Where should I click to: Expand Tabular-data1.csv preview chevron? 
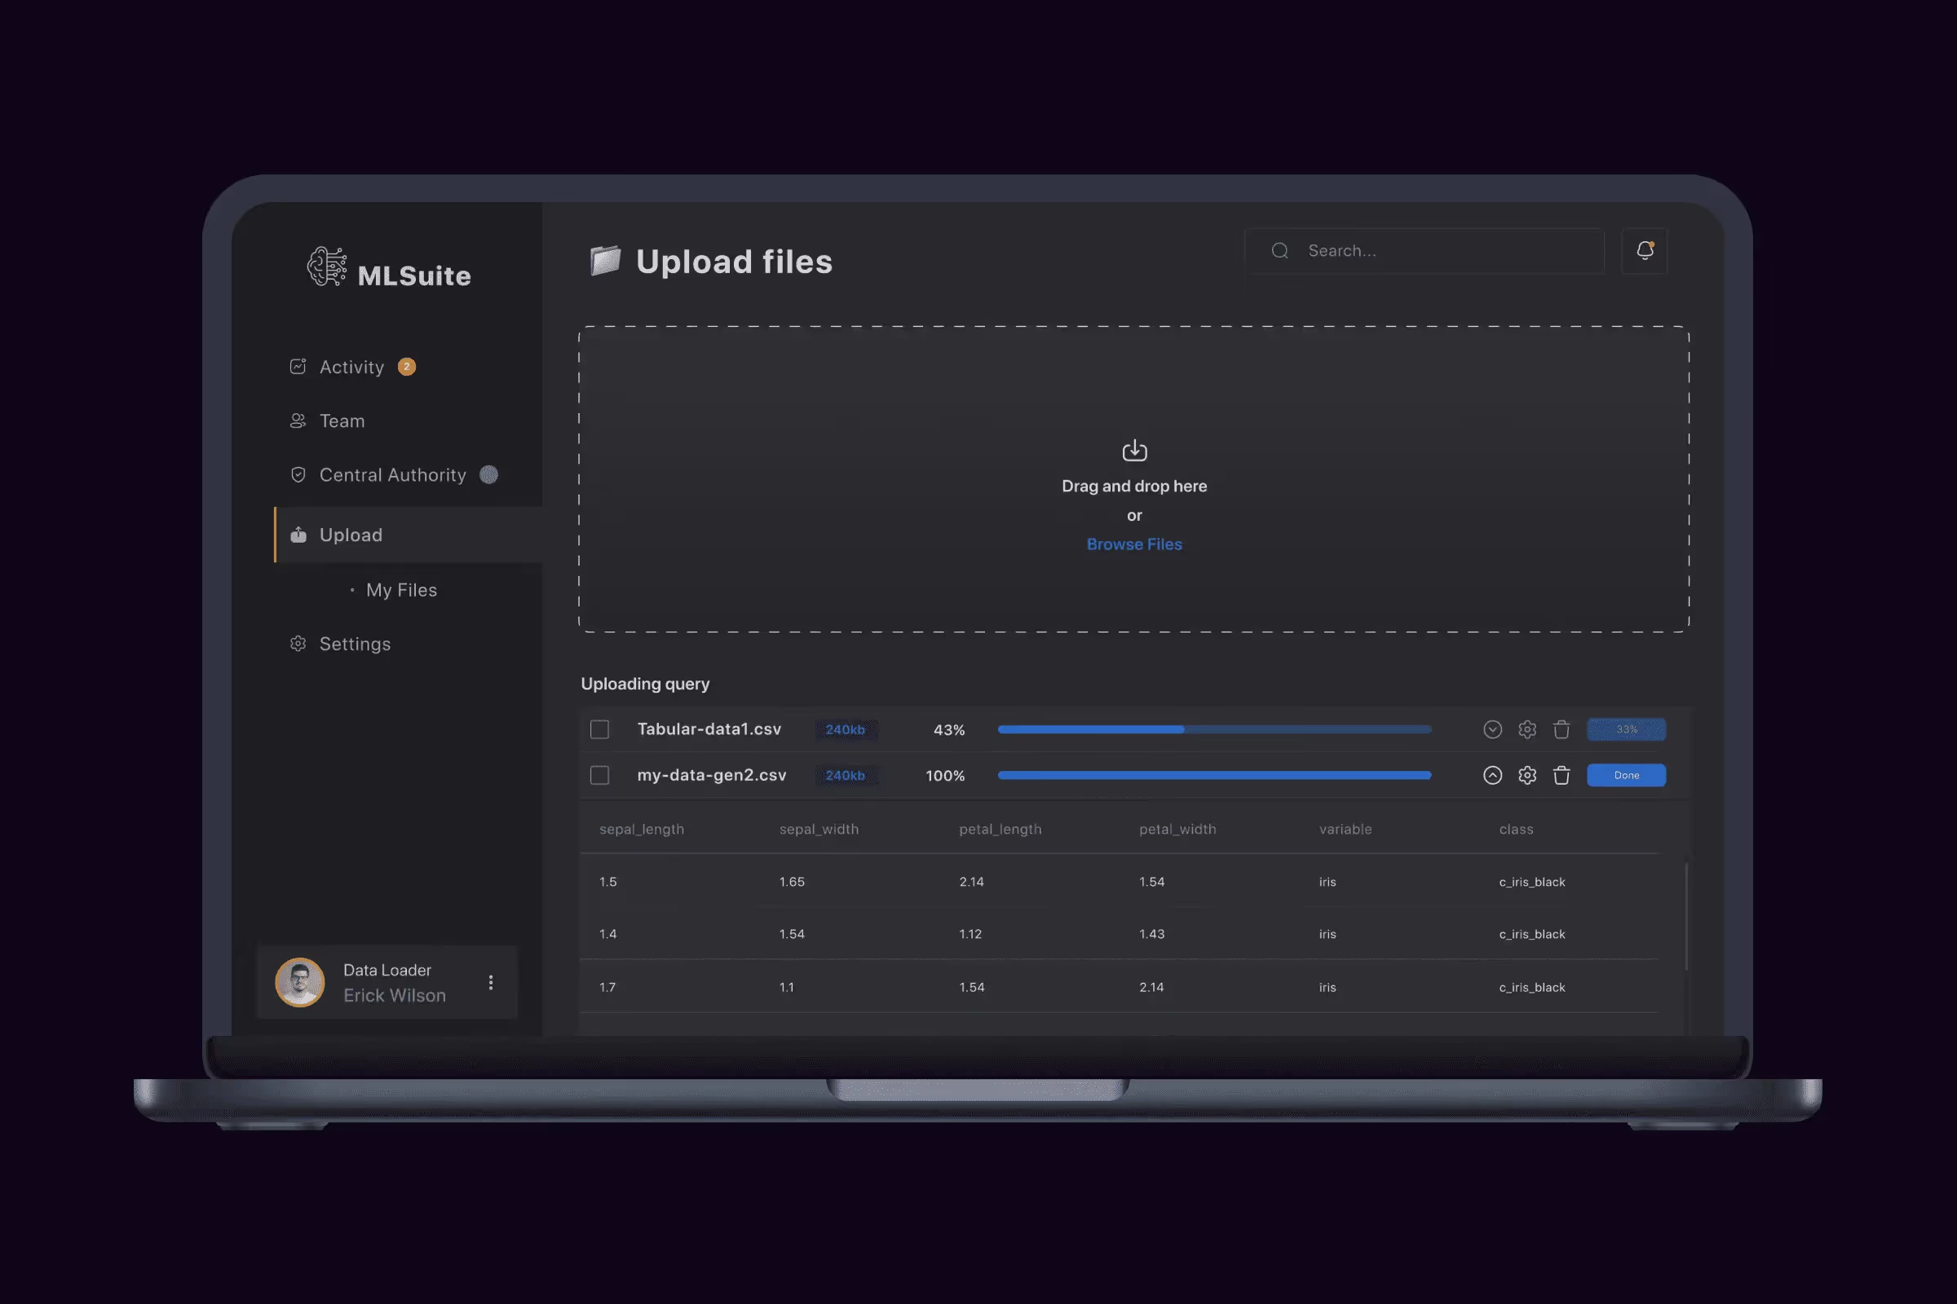1492,729
